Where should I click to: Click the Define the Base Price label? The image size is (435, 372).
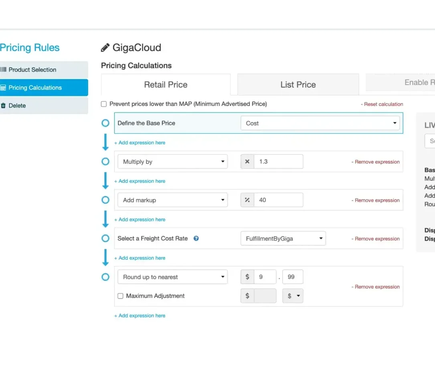pos(146,123)
